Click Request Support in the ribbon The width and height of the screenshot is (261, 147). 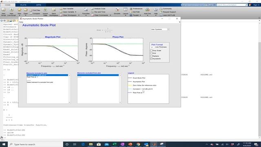click(168, 12)
